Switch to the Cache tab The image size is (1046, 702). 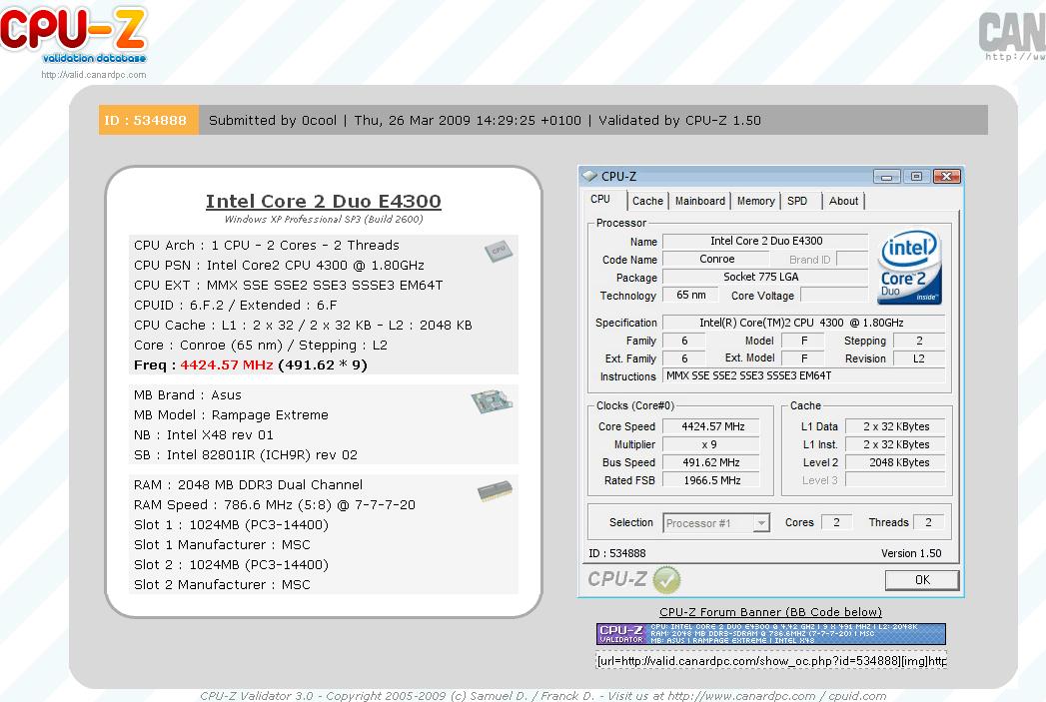[x=647, y=201]
